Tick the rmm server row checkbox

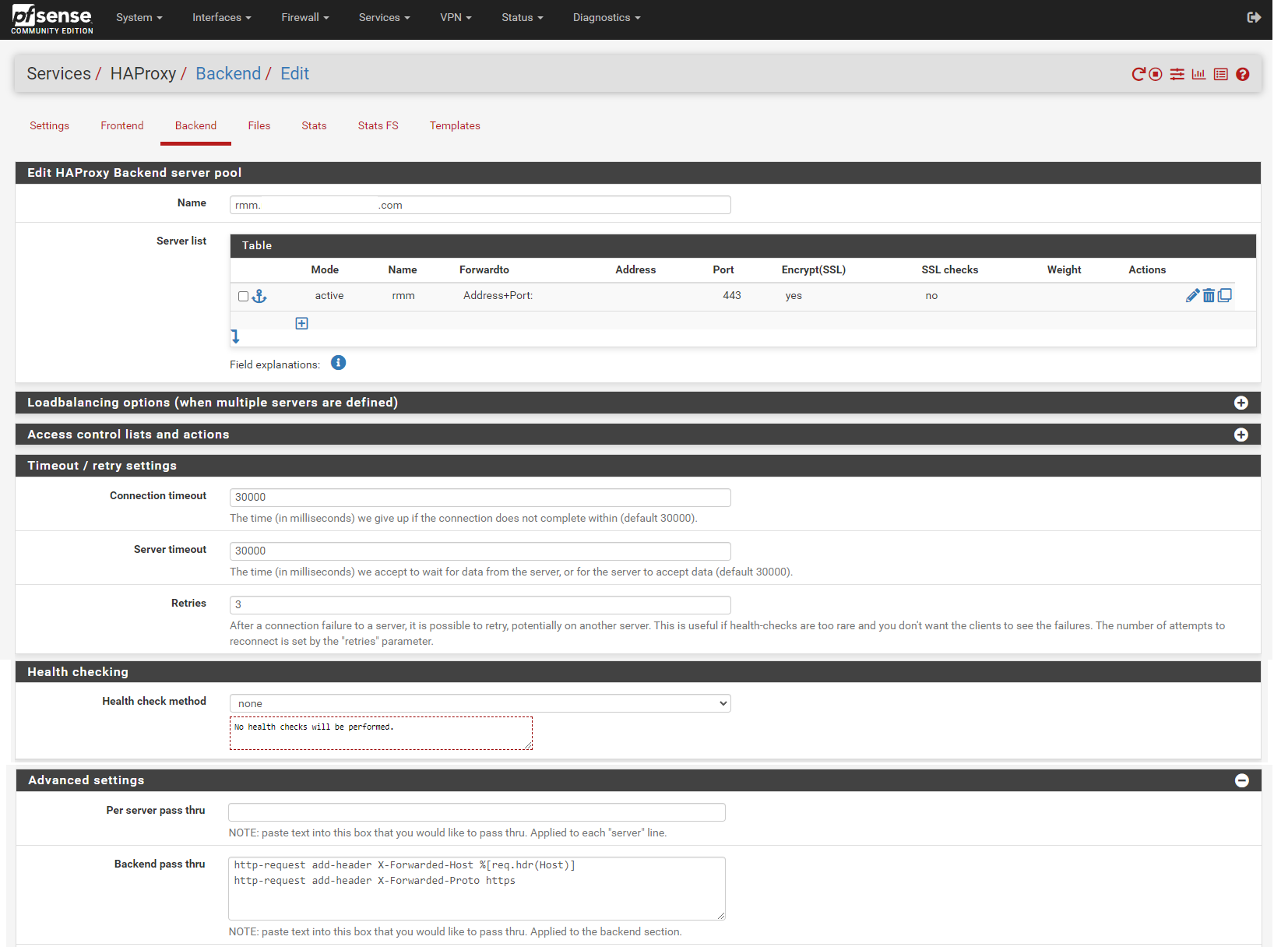(x=243, y=296)
